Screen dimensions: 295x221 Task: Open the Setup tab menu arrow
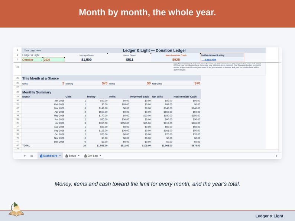coord(79,156)
